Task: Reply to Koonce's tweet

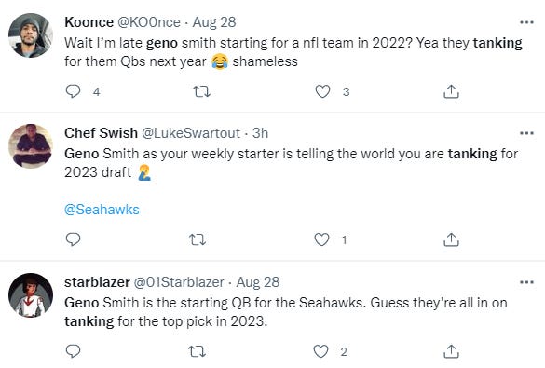Action: [x=73, y=91]
